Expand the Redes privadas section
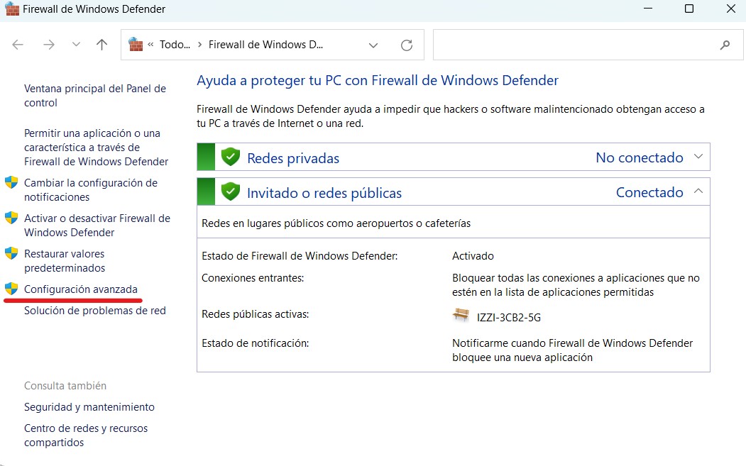 [x=698, y=157]
